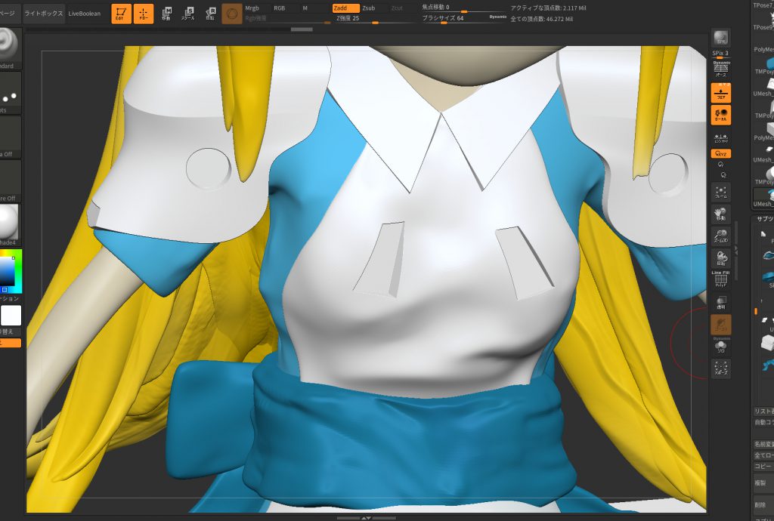Click the white main color swatch

[x=11, y=316]
